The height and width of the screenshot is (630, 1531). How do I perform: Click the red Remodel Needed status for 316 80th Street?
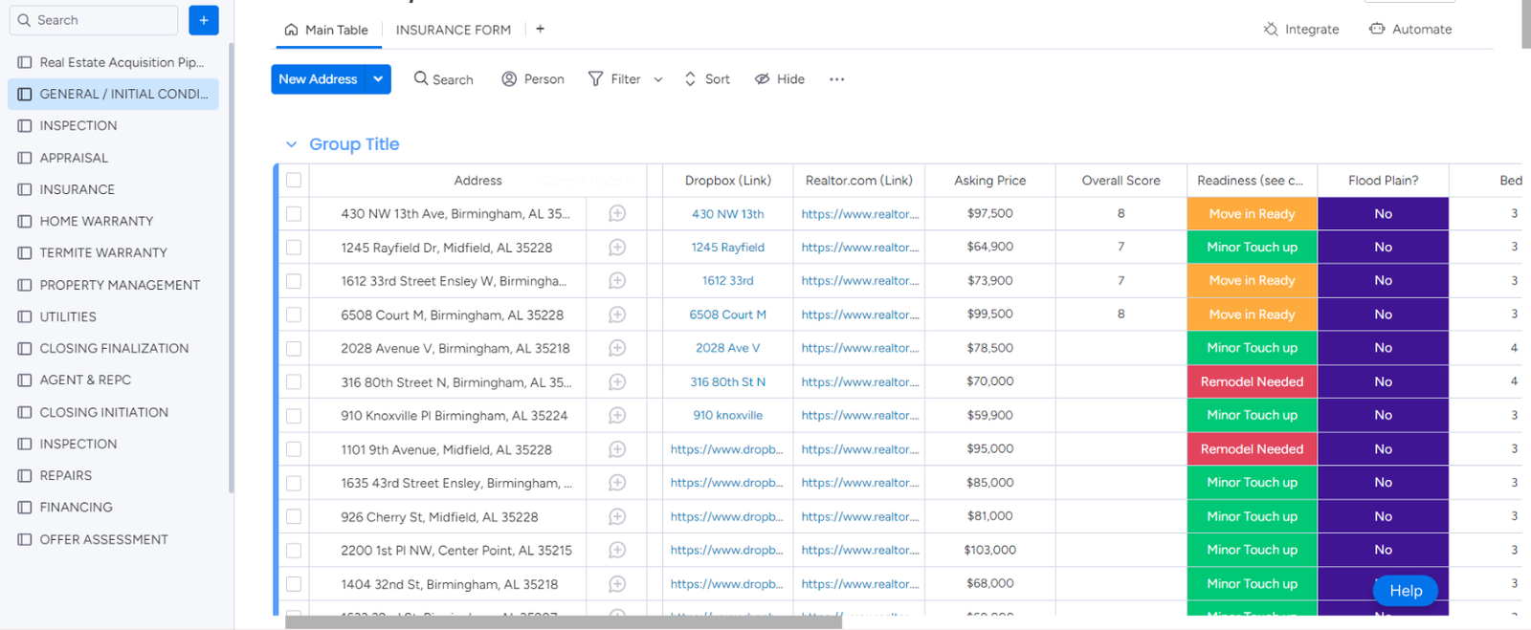point(1252,381)
